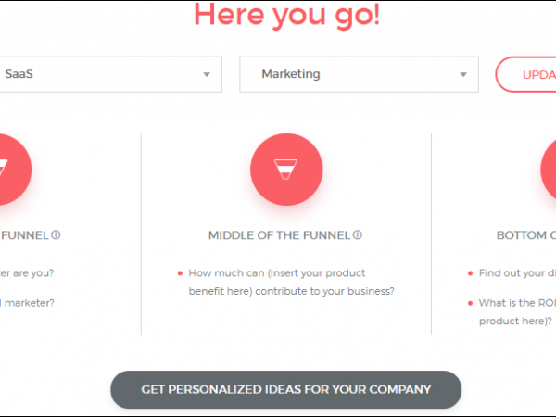Click info icon beside Middle of the Funnel
This screenshot has width=556, height=417.
(x=358, y=235)
